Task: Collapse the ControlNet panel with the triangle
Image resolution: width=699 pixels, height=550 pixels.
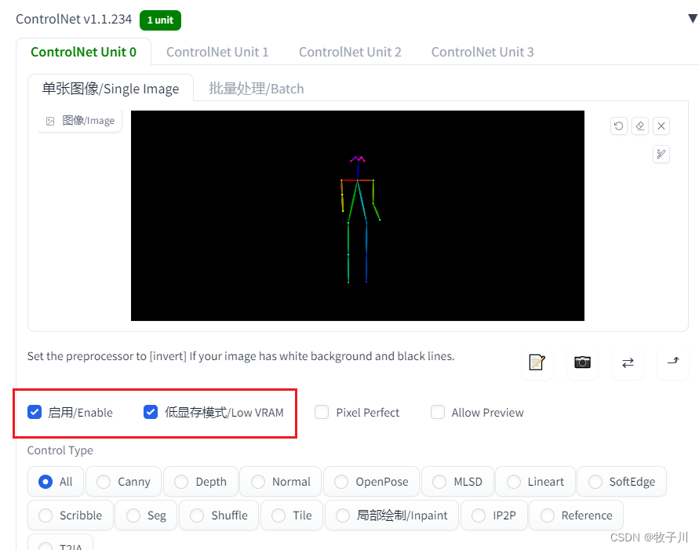Action: click(x=693, y=18)
